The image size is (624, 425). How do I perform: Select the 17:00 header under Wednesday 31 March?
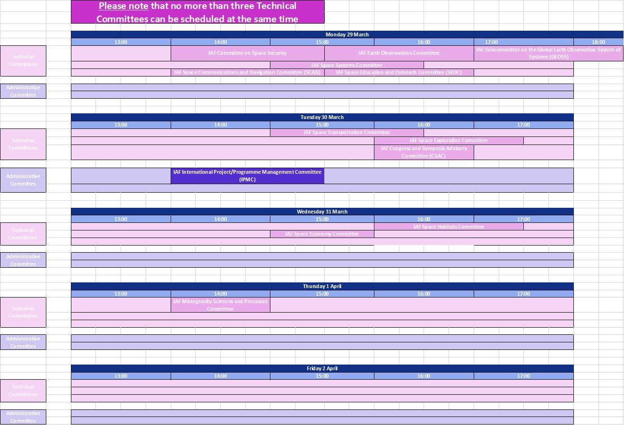[524, 219]
